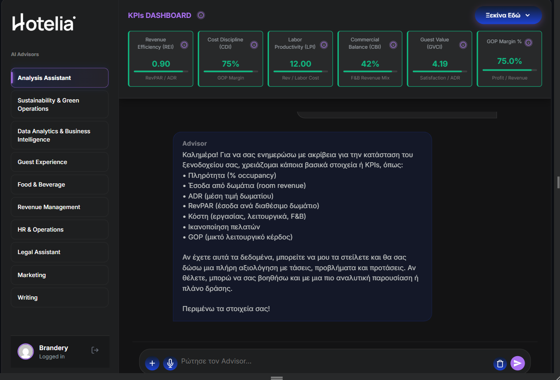This screenshot has width=560, height=380.
Task: Open info icon on Revenue Efficiency card
Action: 184,45
